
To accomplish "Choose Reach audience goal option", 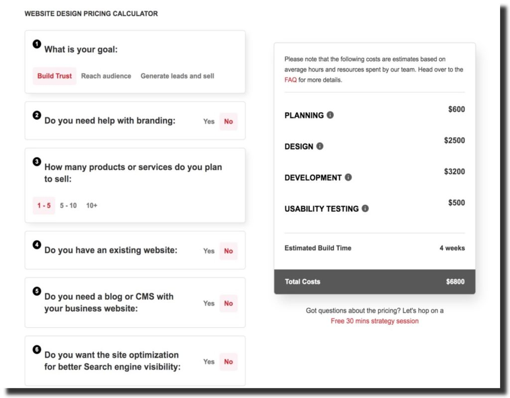I will (x=106, y=76).
